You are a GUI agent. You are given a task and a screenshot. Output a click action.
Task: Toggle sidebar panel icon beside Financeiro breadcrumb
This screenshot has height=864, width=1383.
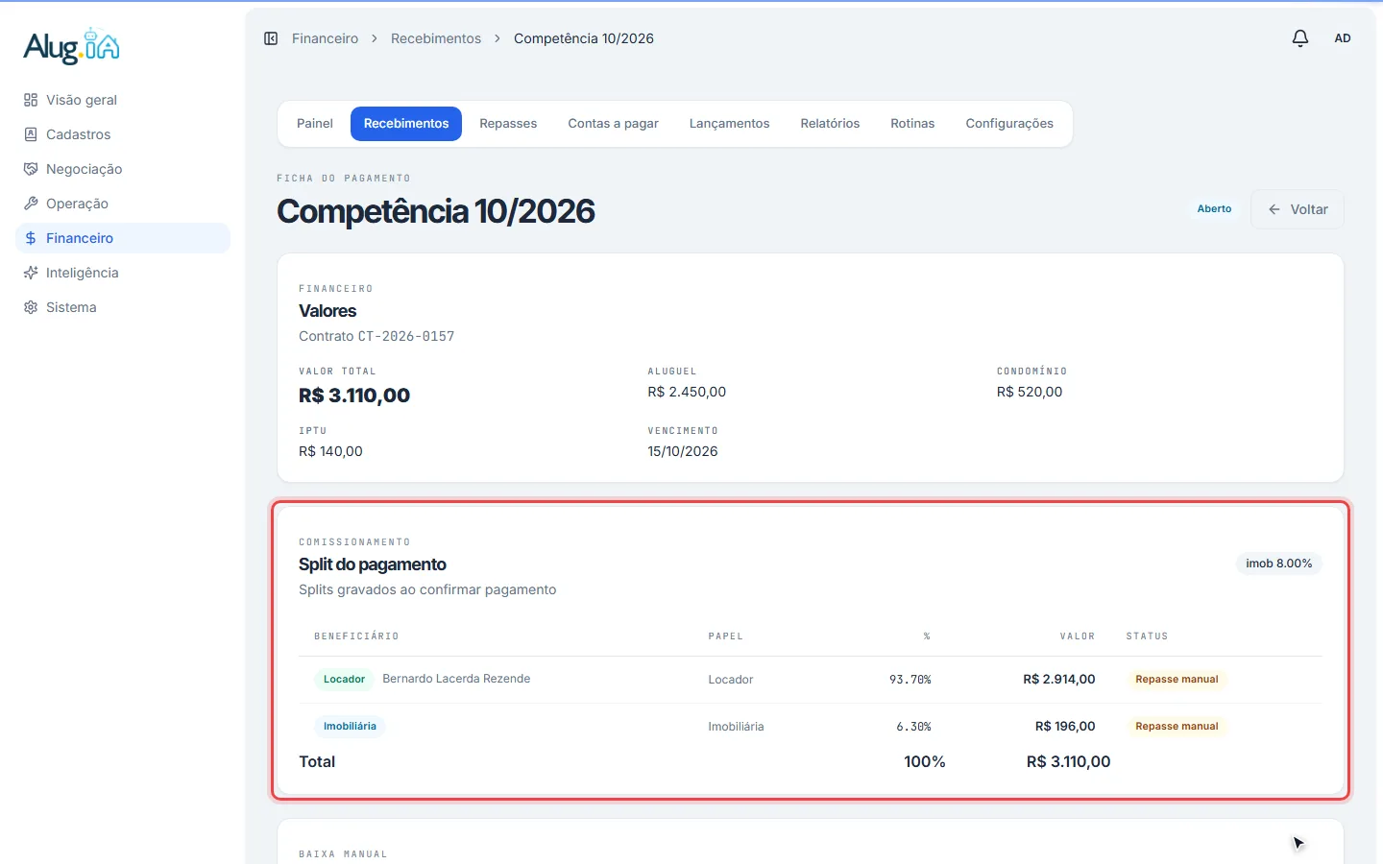coord(271,38)
